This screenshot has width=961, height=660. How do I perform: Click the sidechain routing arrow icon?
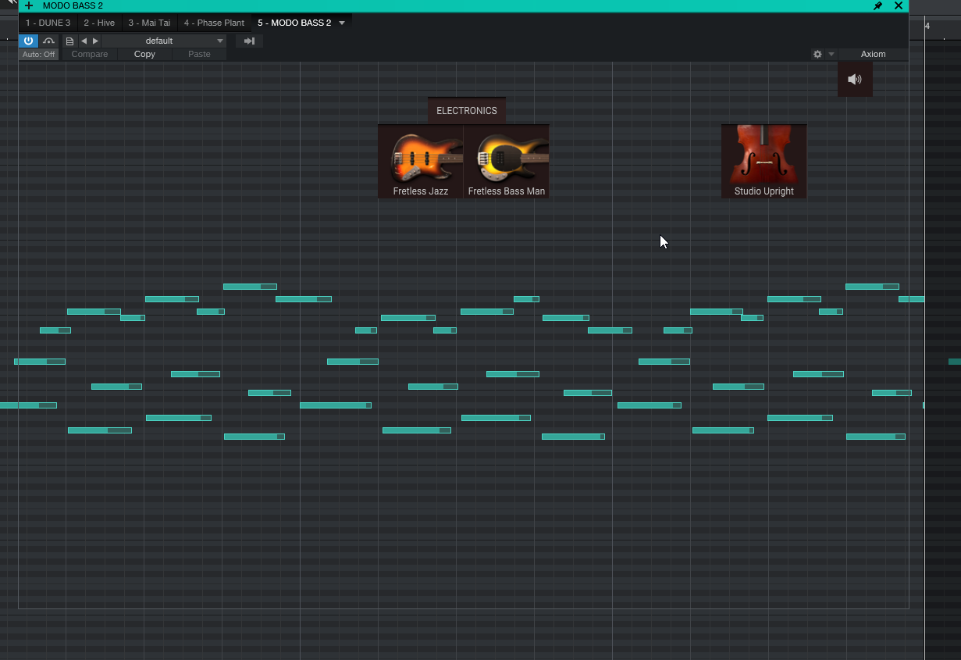coord(249,41)
